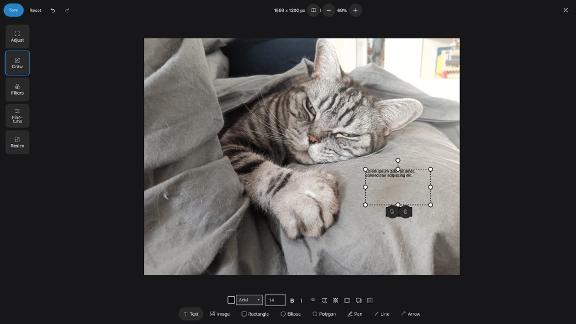Zoom in with the plus button
Screen dimensions: 576x324
(x=355, y=10)
